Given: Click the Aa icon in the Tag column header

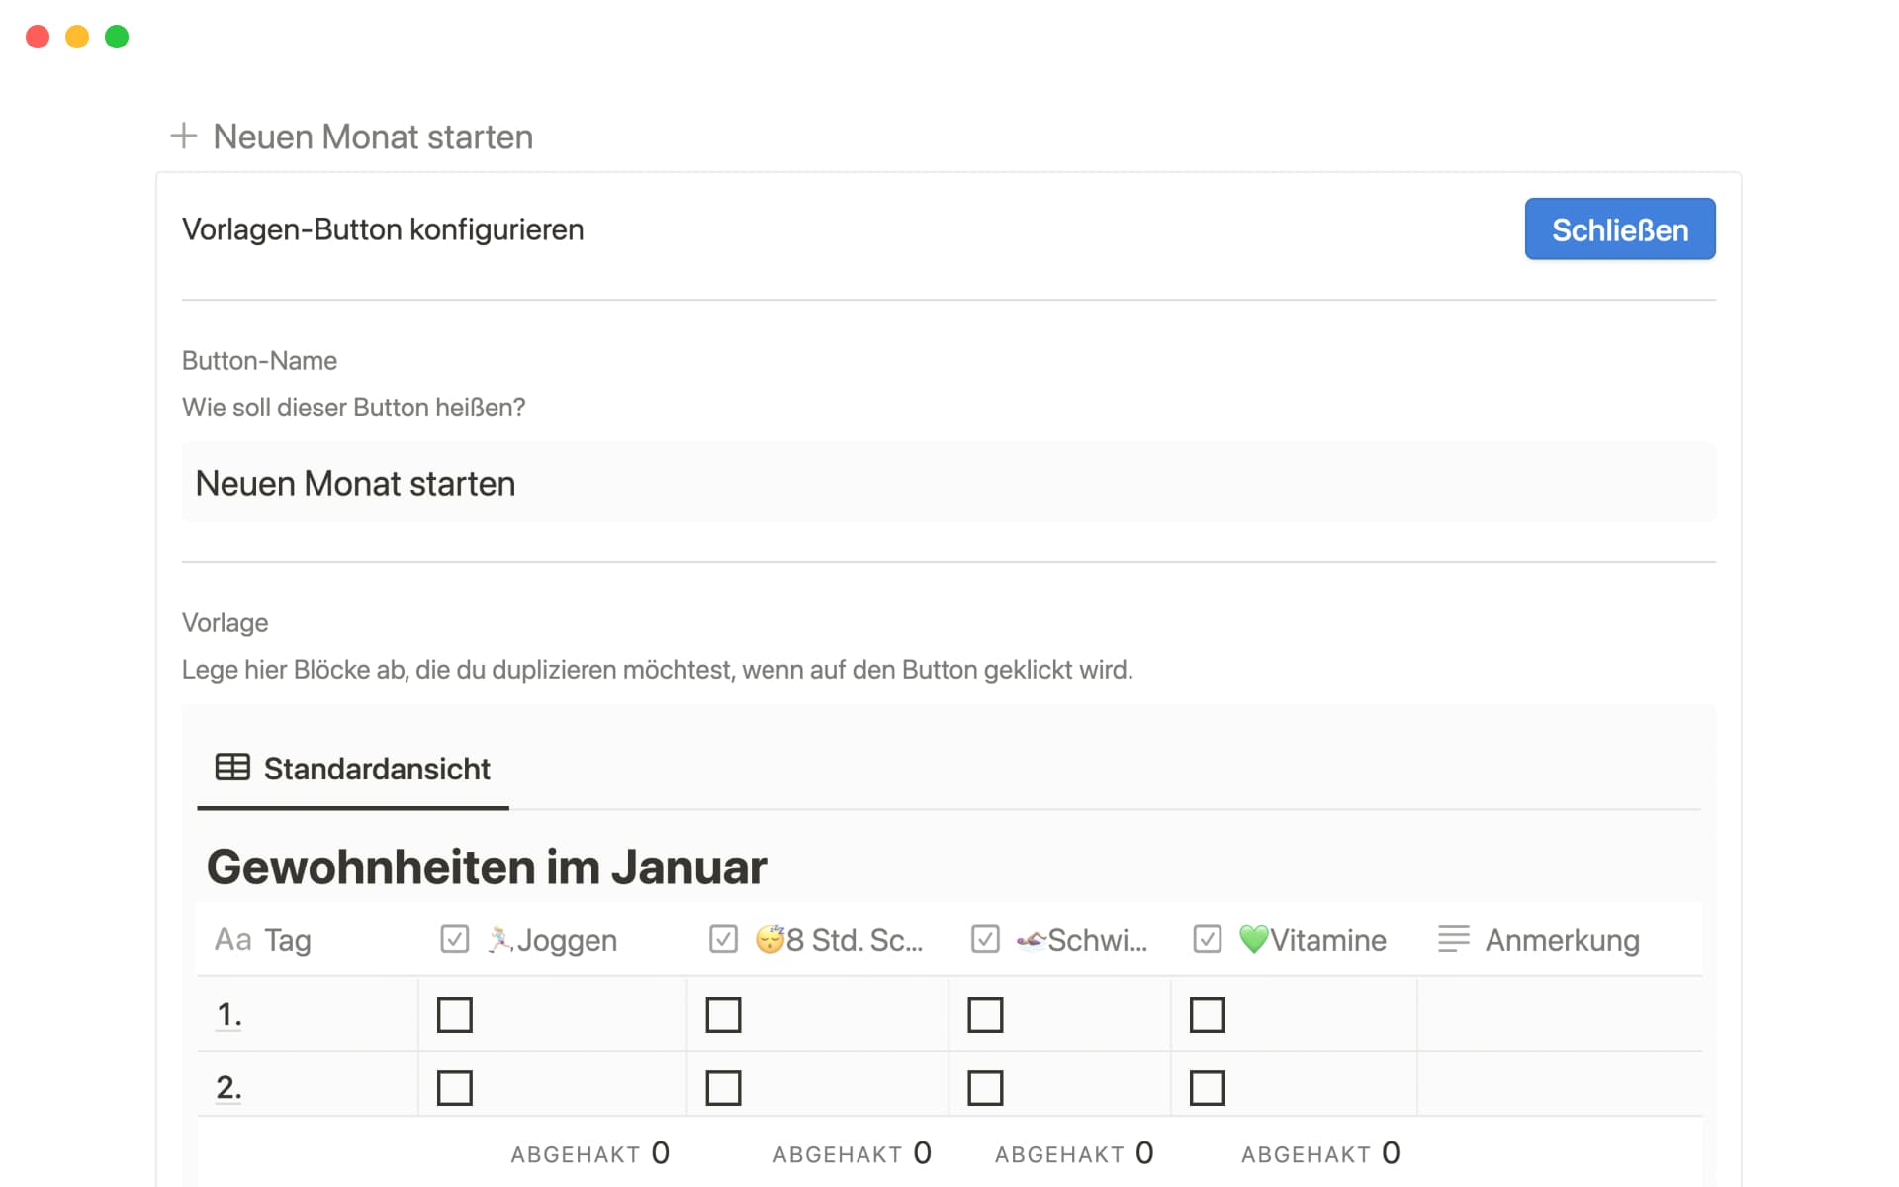Looking at the screenshot, I should click(233, 939).
